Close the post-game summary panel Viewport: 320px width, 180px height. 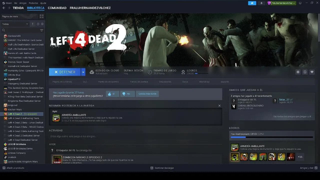coord(219,106)
